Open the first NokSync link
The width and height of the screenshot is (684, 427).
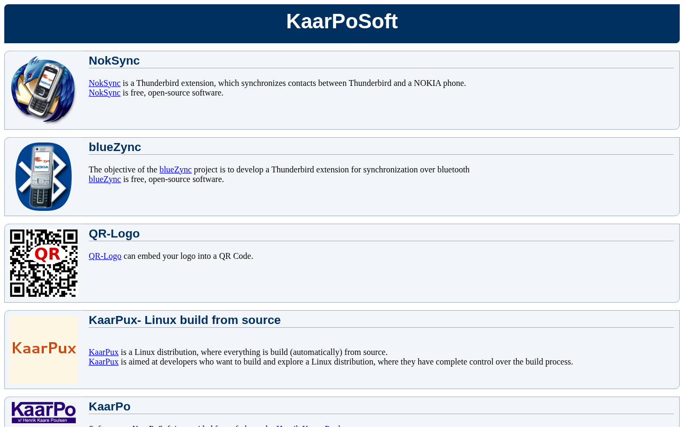105,83
